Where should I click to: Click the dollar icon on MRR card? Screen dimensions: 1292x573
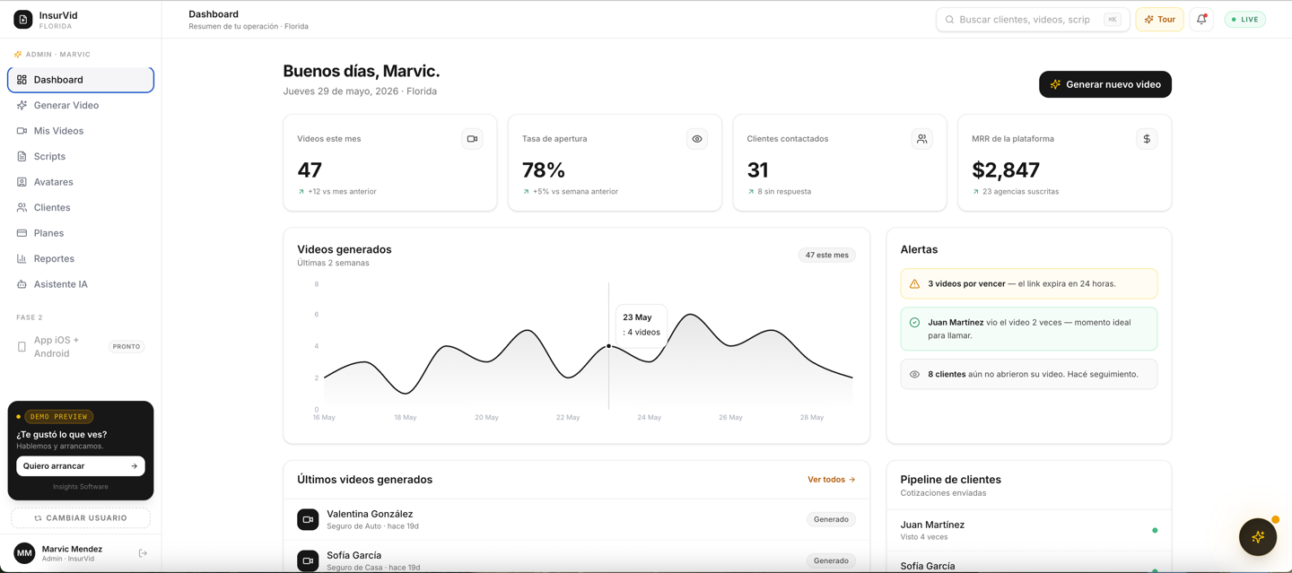click(1147, 139)
